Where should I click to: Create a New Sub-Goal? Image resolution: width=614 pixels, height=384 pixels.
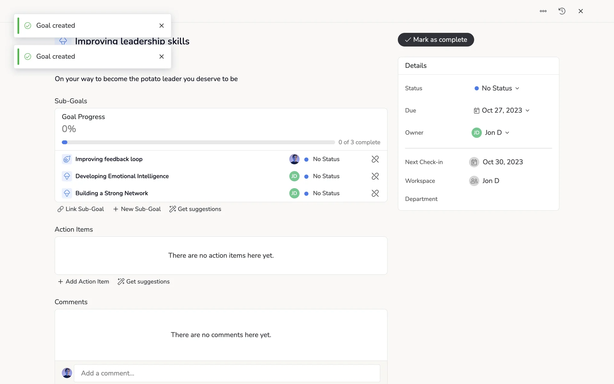tap(137, 209)
